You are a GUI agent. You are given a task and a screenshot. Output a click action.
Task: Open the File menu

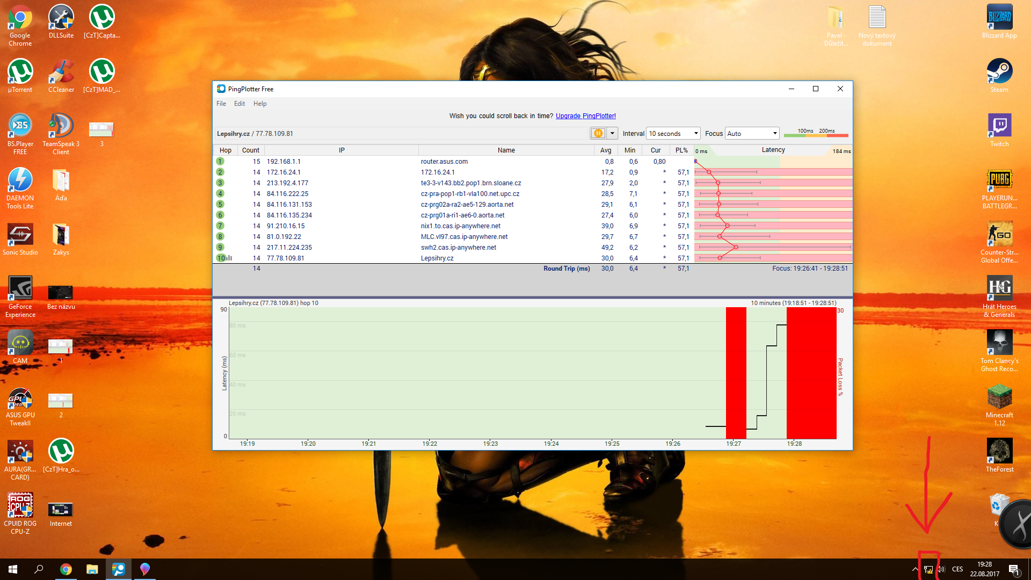pos(221,104)
